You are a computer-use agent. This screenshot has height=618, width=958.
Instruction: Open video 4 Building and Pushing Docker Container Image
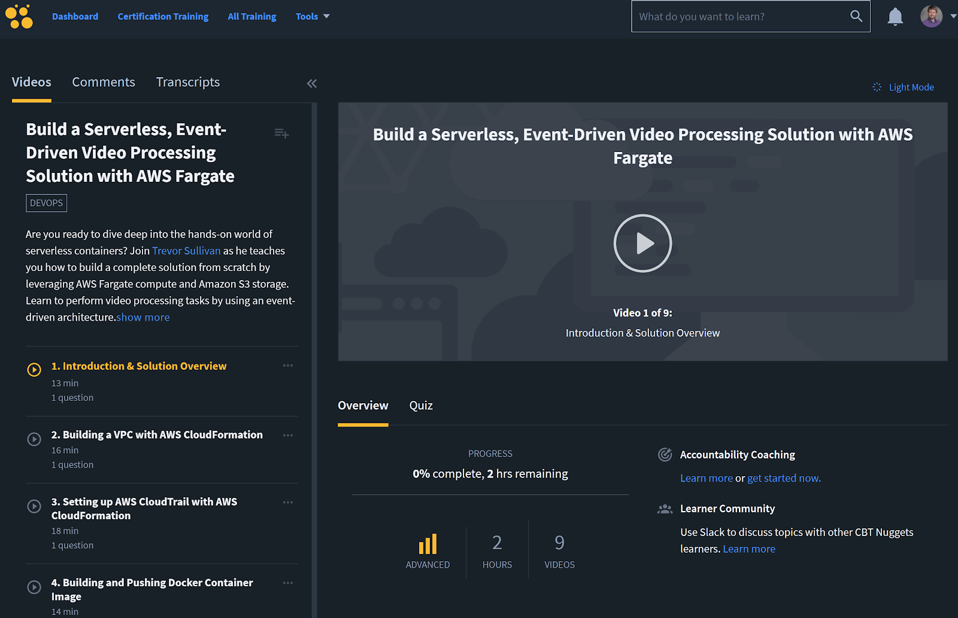point(152,589)
